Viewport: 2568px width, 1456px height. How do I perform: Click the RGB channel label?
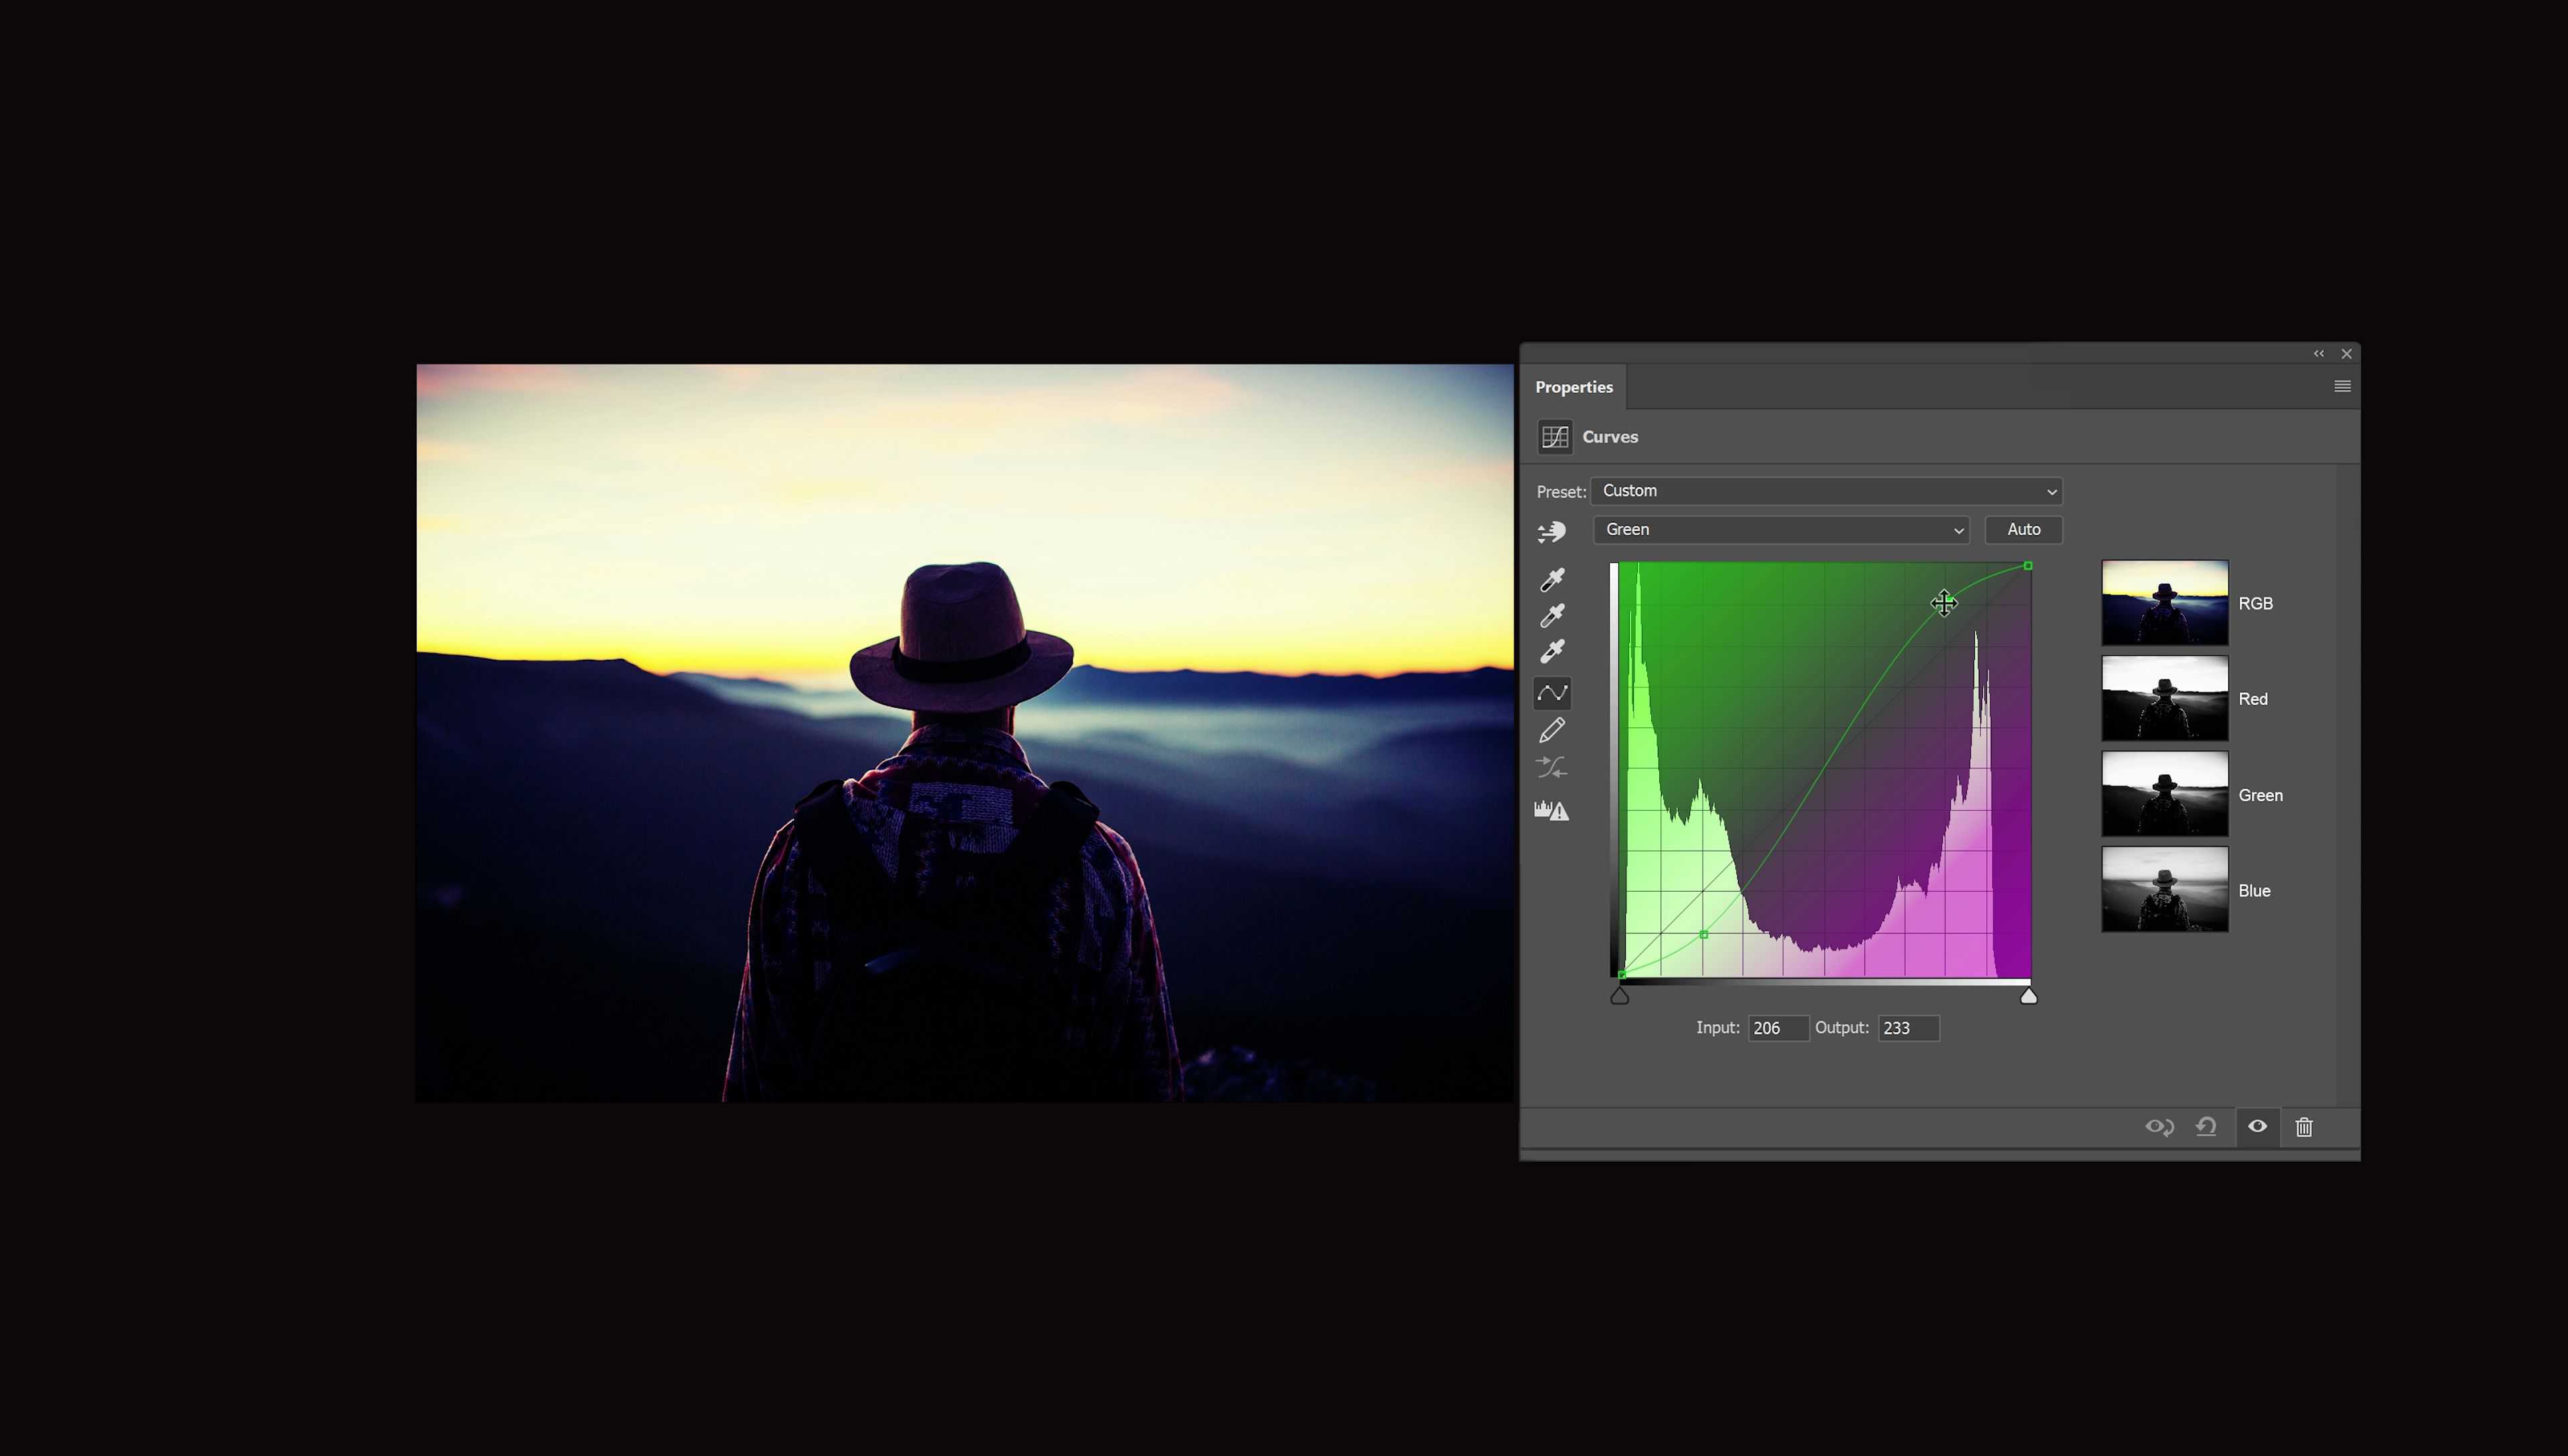(2255, 603)
